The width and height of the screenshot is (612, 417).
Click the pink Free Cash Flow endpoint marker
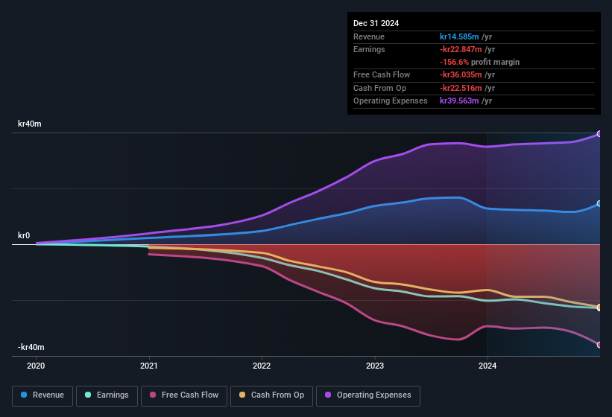(599, 345)
